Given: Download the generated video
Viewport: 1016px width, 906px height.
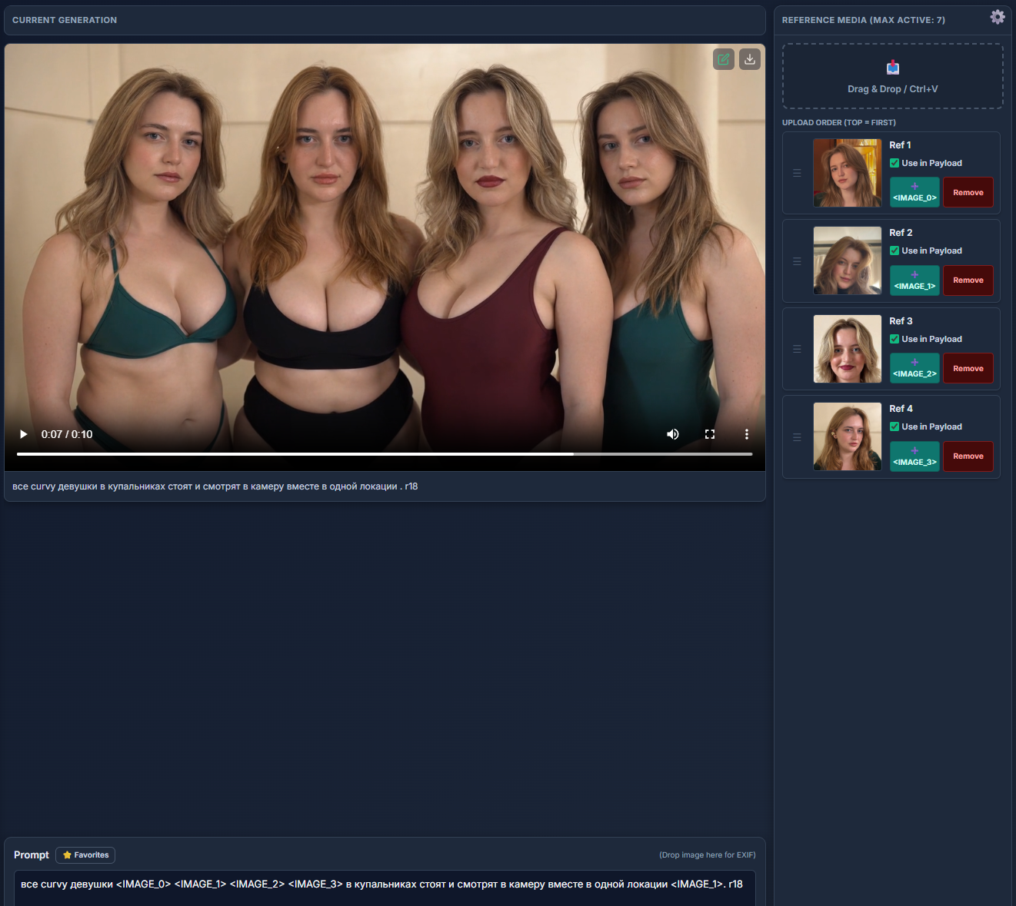Looking at the screenshot, I should pos(750,59).
